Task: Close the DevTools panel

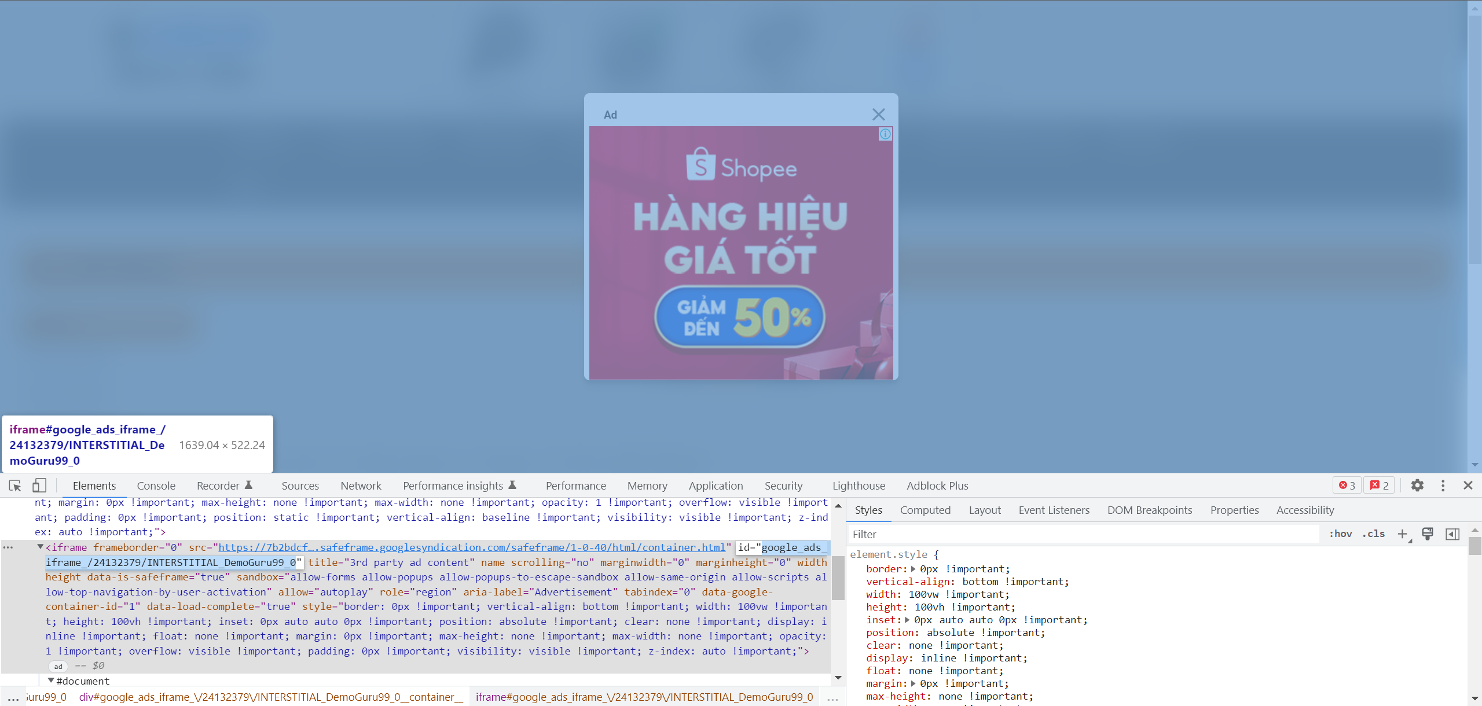Action: [1468, 486]
